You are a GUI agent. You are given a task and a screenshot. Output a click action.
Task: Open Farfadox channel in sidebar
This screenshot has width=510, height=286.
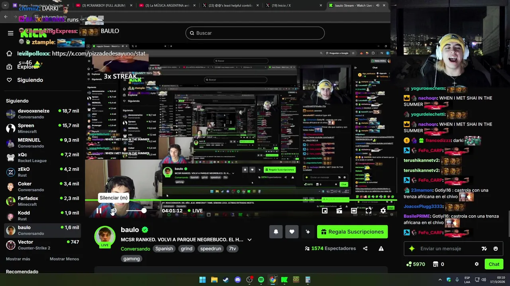tap(42, 201)
